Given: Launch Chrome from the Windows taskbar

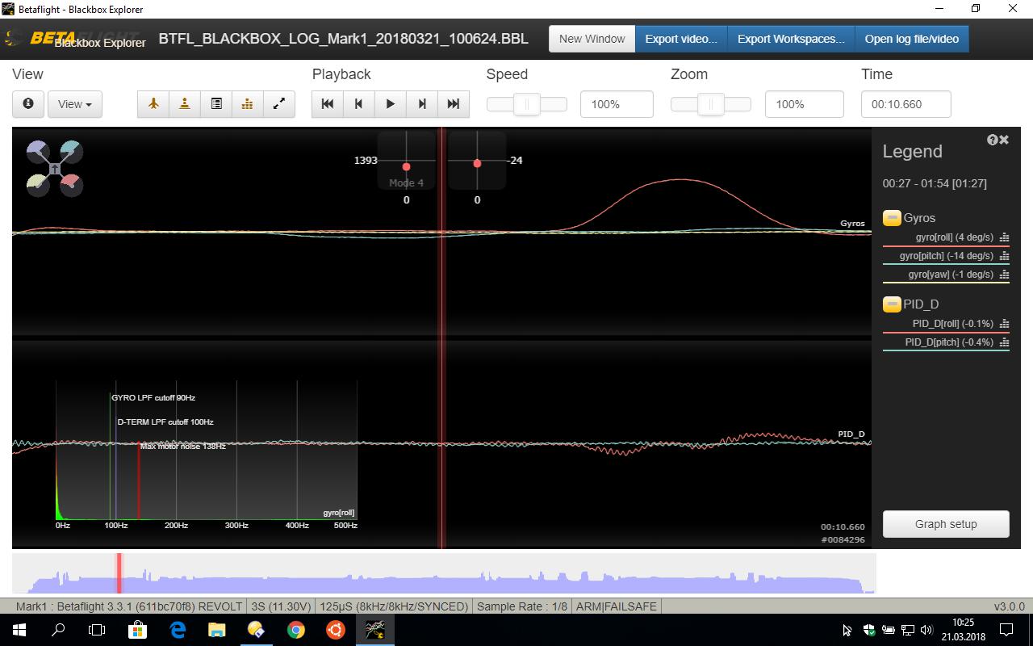Looking at the screenshot, I should (296, 629).
